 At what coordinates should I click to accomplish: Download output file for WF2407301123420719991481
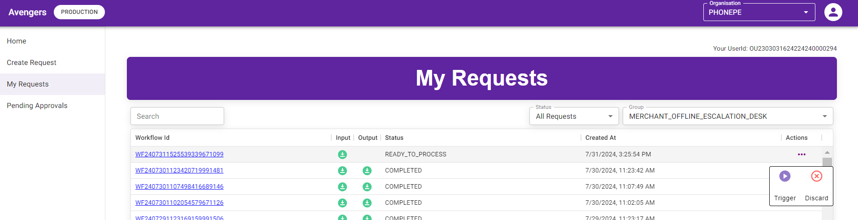point(367,171)
